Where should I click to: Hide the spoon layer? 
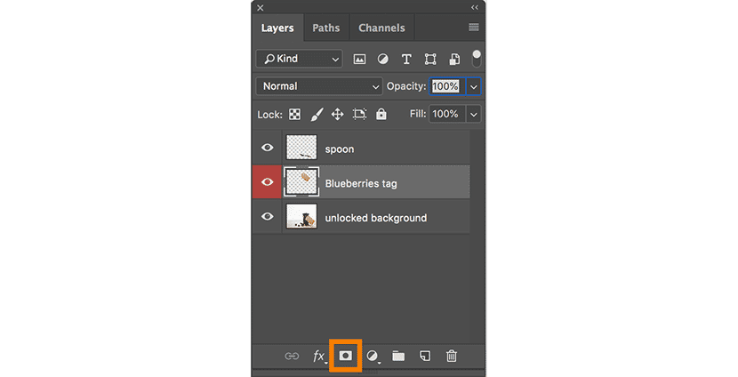click(268, 148)
